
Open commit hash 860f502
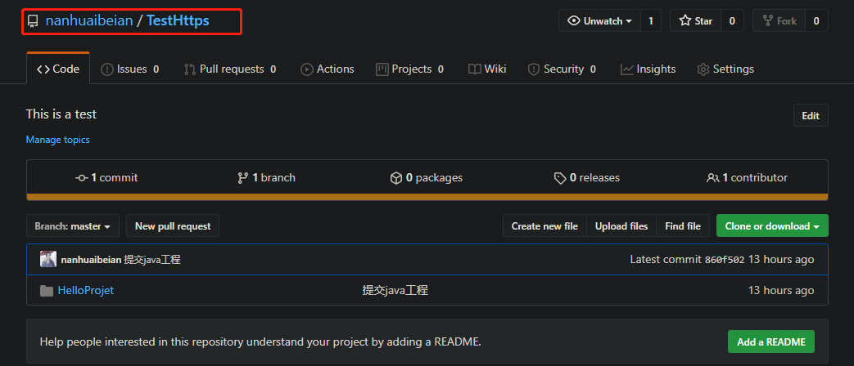tap(725, 260)
